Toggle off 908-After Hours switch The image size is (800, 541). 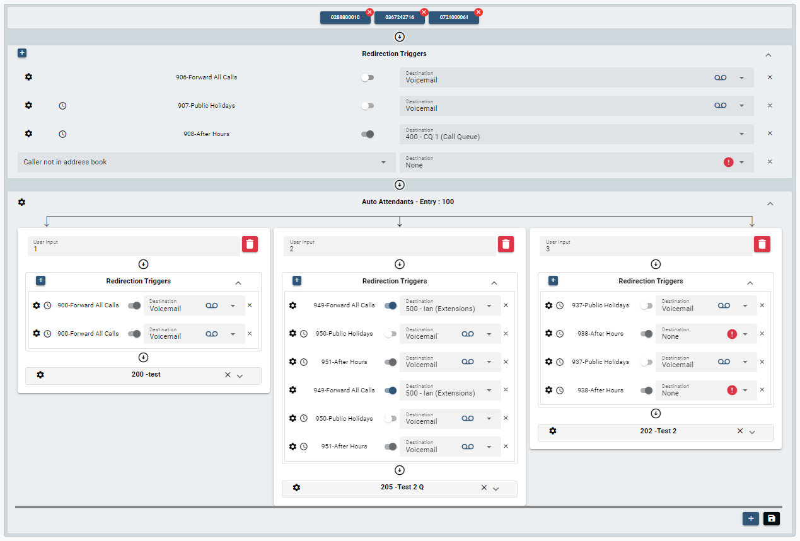click(x=368, y=134)
